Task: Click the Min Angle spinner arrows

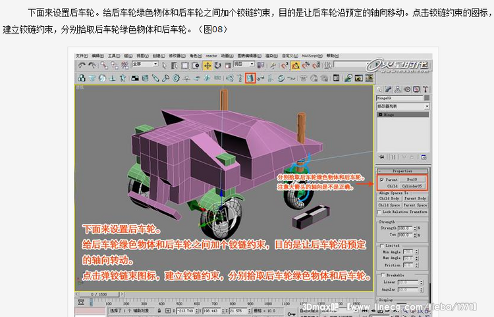Action: click(x=416, y=252)
